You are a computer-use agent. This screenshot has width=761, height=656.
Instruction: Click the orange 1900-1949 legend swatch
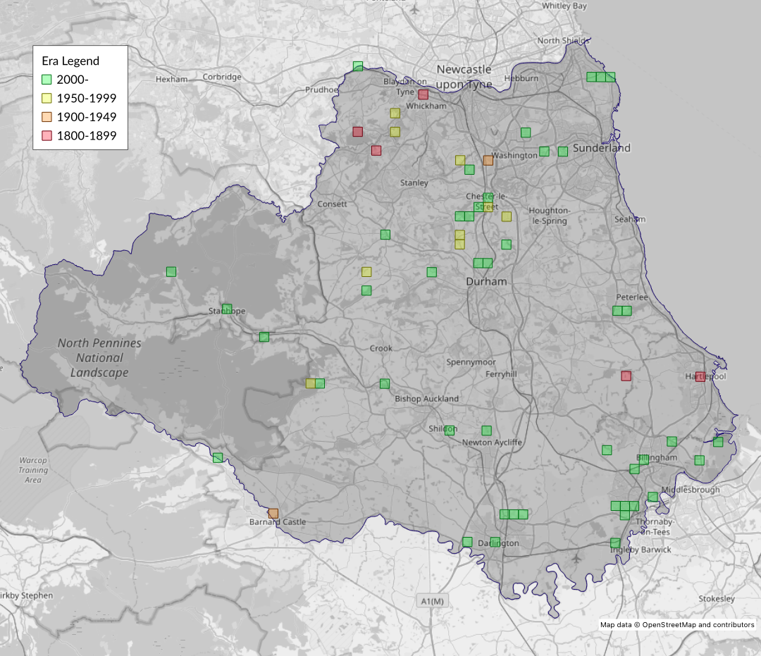(x=47, y=117)
